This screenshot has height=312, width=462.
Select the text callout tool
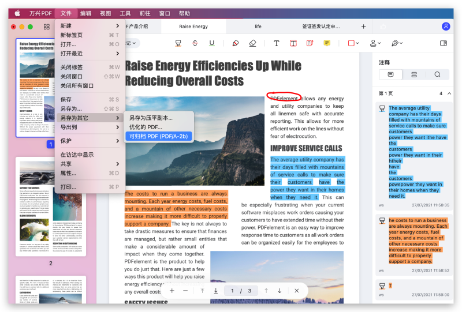[x=310, y=43]
